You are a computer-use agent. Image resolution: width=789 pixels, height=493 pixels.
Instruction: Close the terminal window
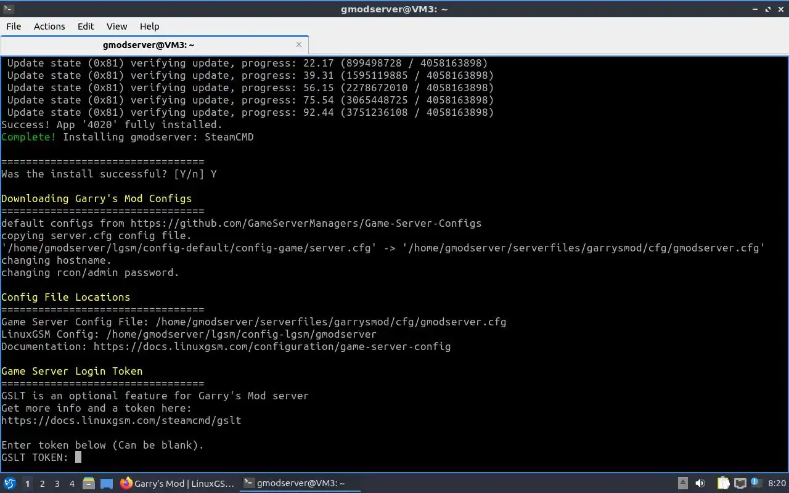781,9
